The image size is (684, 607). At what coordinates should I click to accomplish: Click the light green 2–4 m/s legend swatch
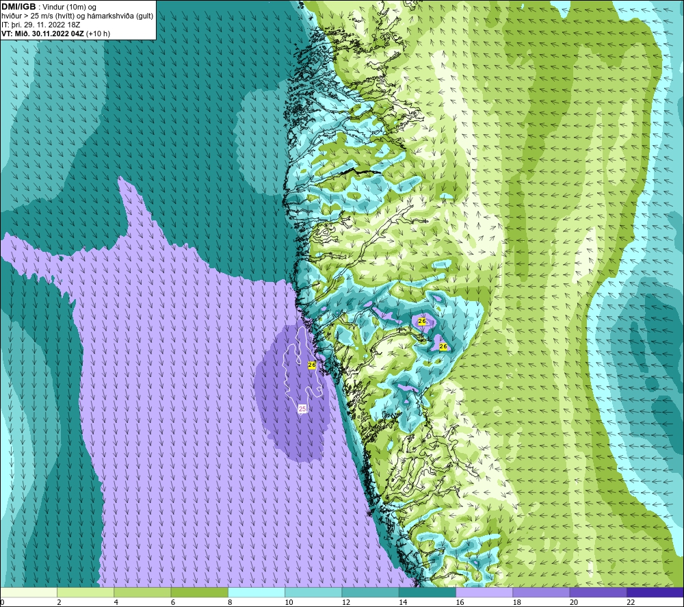point(85,592)
